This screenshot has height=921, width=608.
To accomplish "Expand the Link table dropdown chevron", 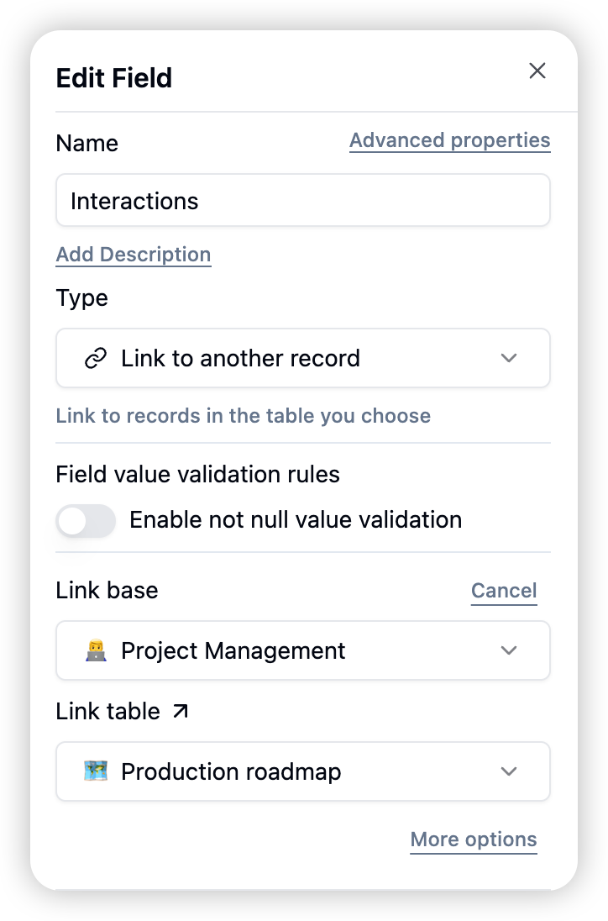I will click(508, 771).
